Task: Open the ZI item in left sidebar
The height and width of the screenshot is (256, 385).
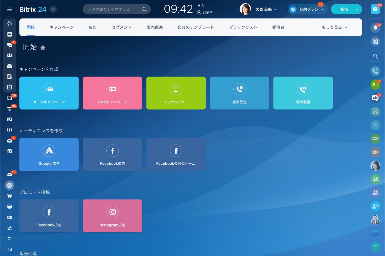Action: click(x=10, y=239)
